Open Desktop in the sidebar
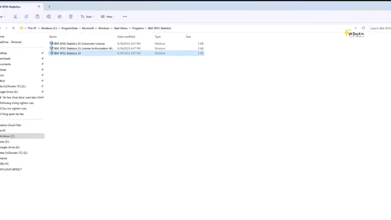 [4, 53]
